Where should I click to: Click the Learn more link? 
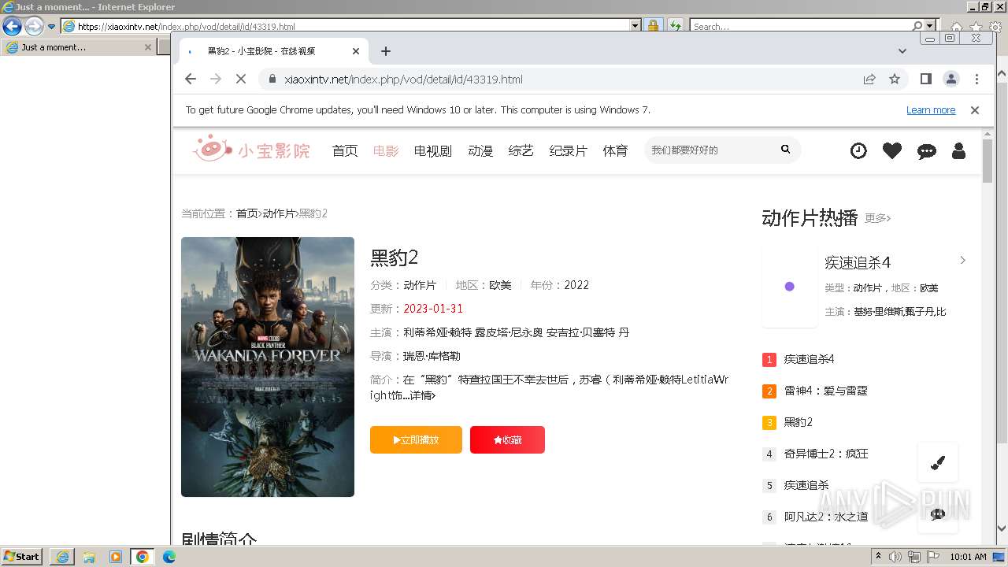[x=931, y=110]
